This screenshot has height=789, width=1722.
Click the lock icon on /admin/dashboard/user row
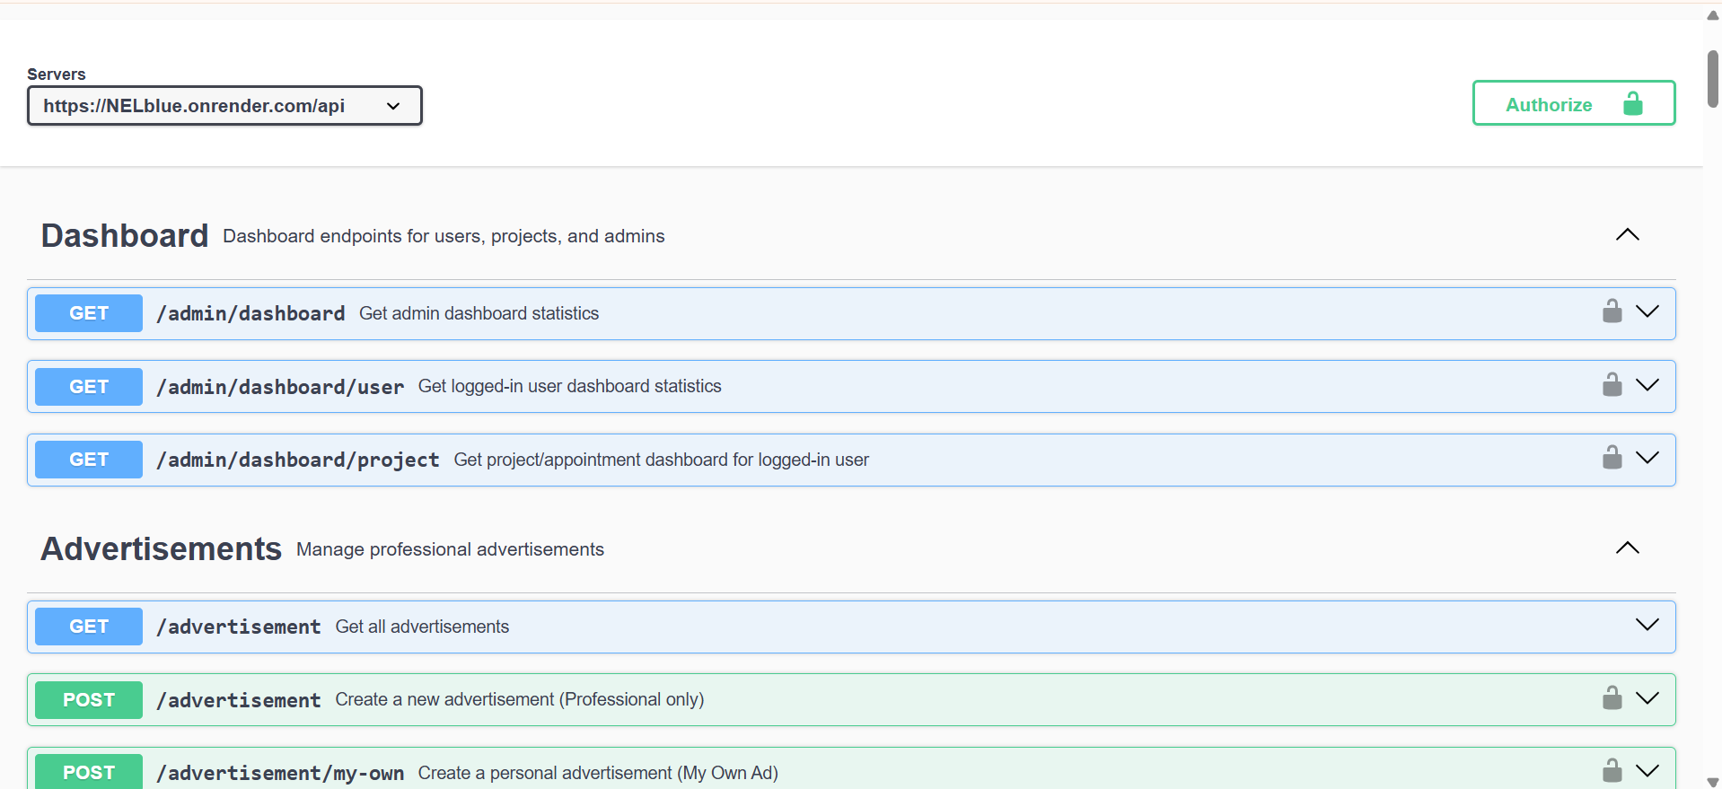(x=1612, y=385)
